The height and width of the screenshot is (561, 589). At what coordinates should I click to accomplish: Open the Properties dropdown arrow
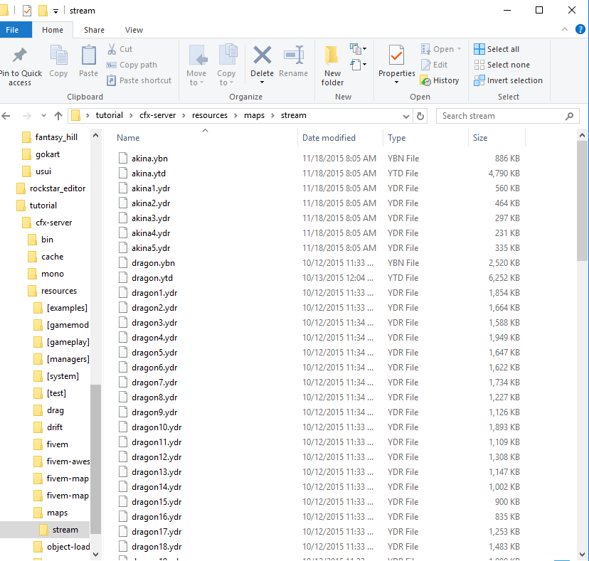click(x=396, y=82)
